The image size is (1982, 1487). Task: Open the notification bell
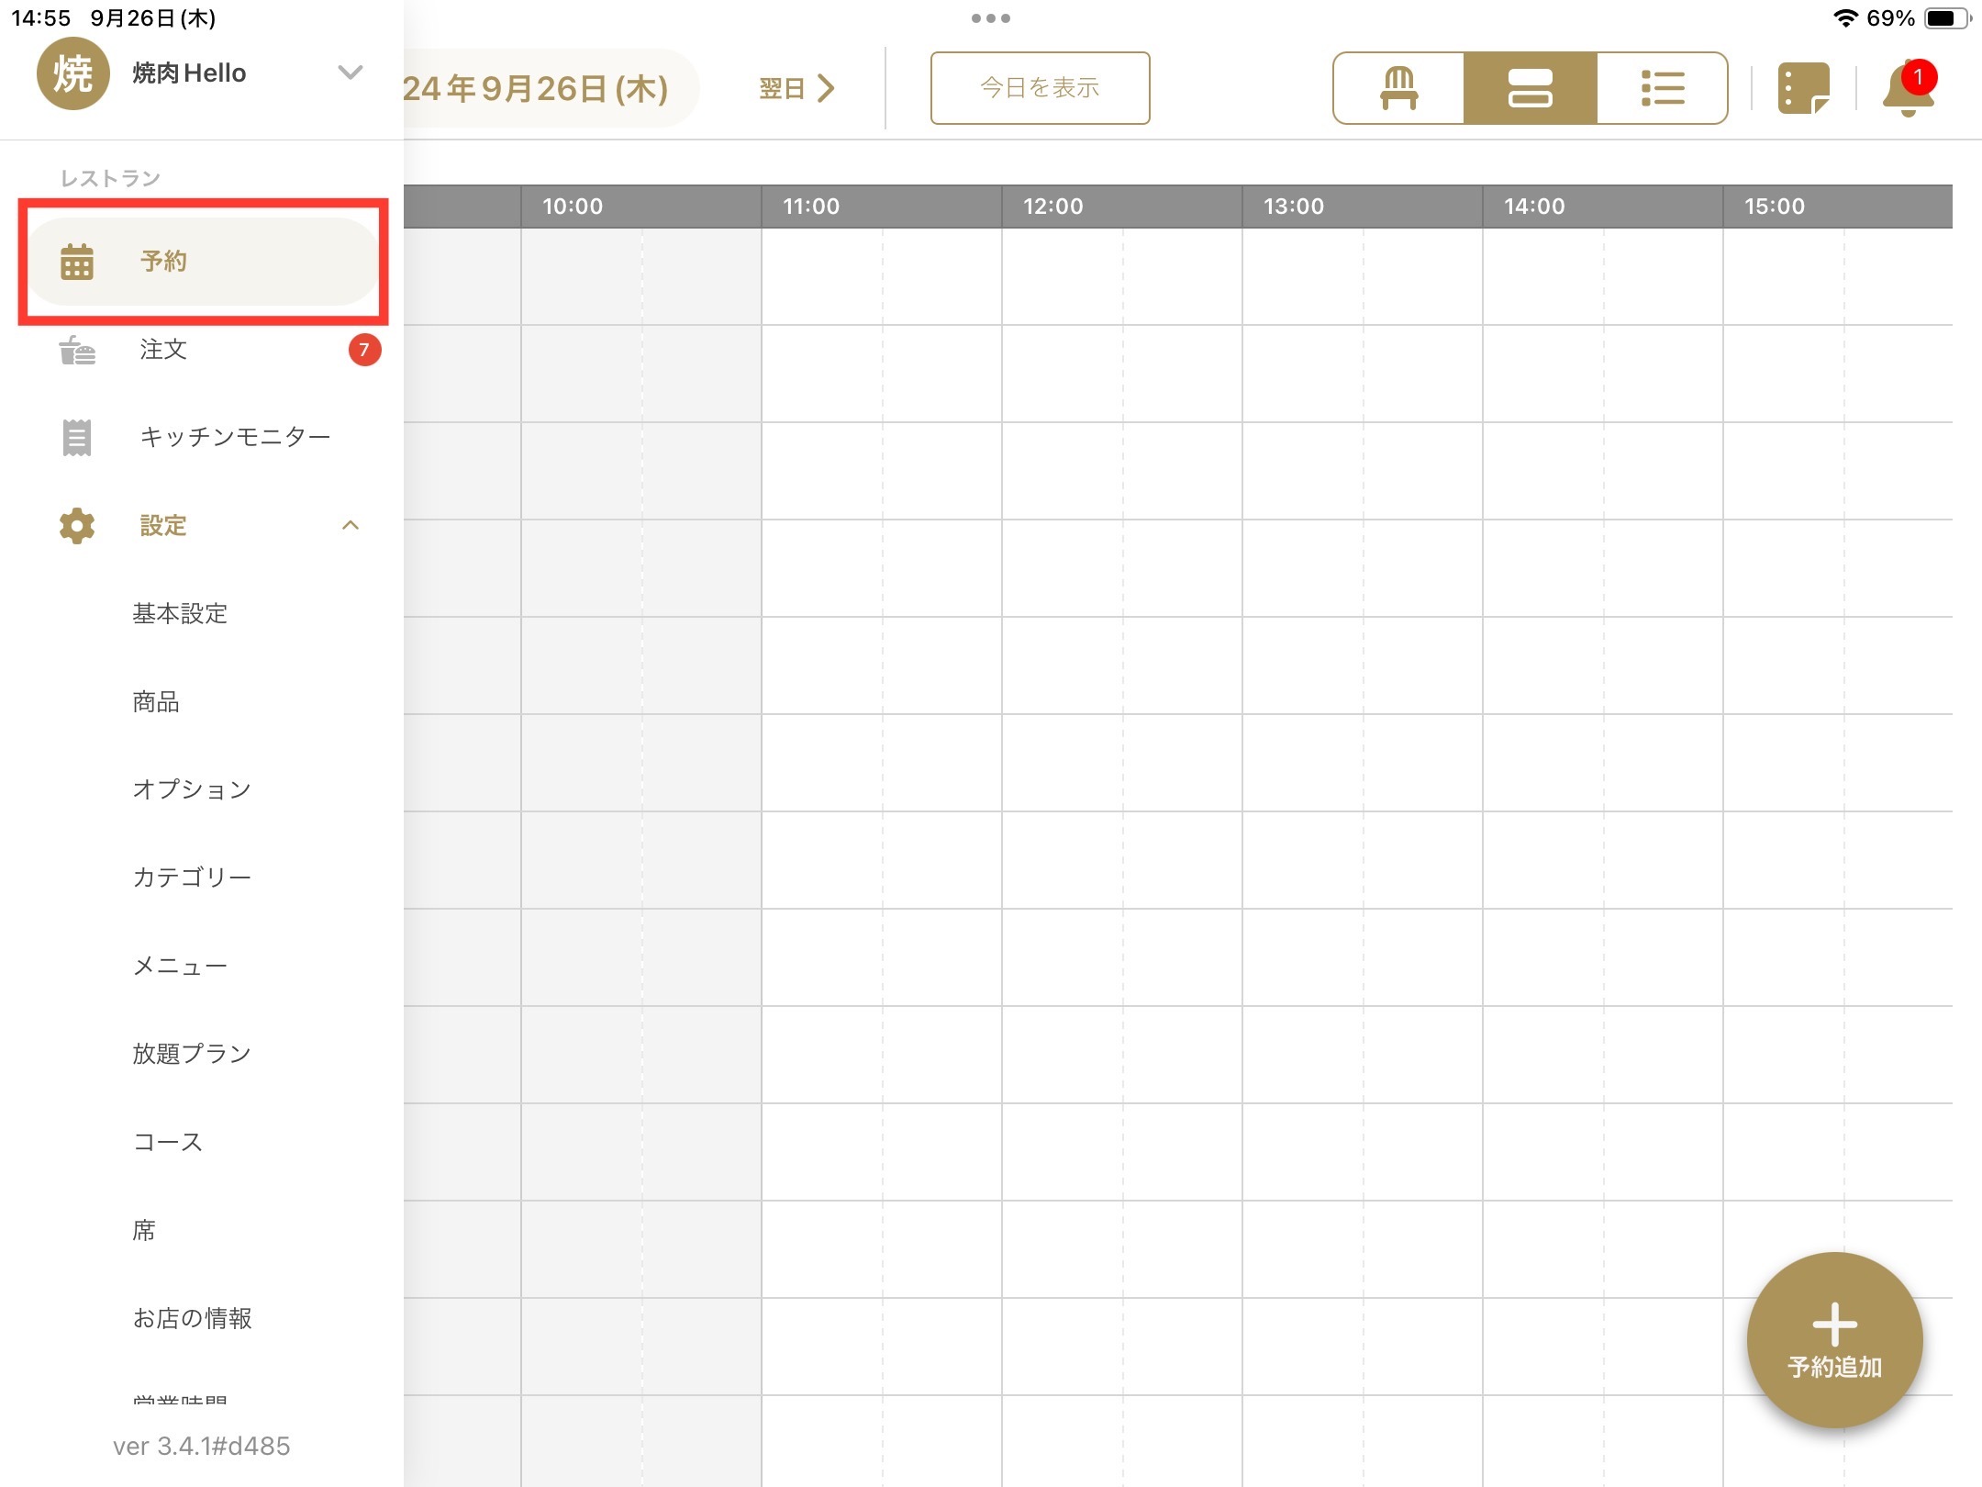click(1908, 90)
